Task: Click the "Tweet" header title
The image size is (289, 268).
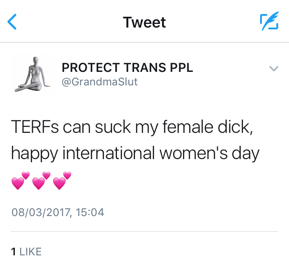Action: click(x=144, y=22)
